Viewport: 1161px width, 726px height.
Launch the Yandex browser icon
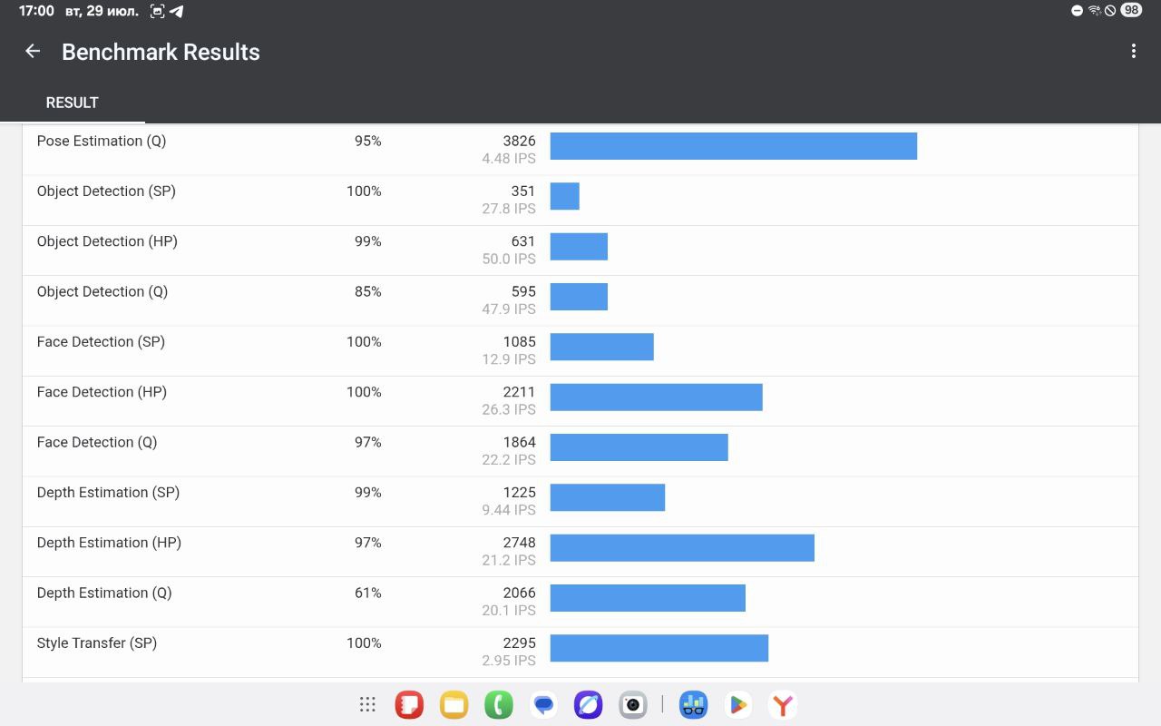tap(783, 704)
